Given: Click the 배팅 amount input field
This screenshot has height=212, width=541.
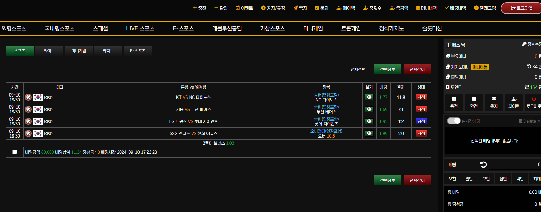Looking at the screenshot, I should tap(515, 165).
